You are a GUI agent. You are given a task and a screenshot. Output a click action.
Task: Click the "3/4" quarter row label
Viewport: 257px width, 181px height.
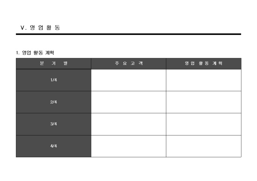tap(53, 124)
